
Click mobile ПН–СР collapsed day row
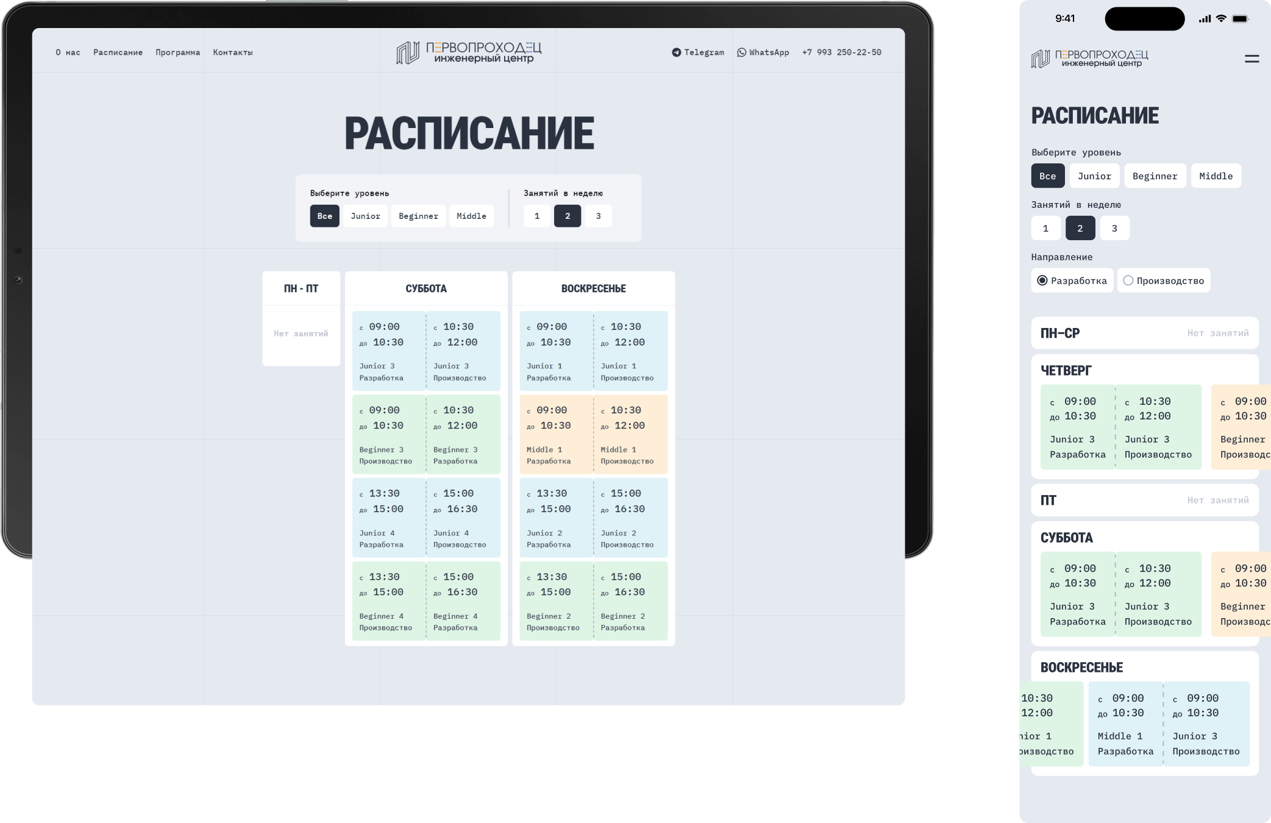[1144, 333]
